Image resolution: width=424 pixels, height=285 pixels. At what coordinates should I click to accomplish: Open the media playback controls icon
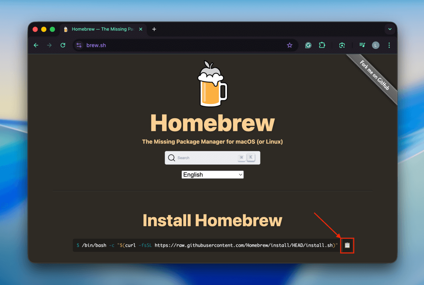[362, 45]
